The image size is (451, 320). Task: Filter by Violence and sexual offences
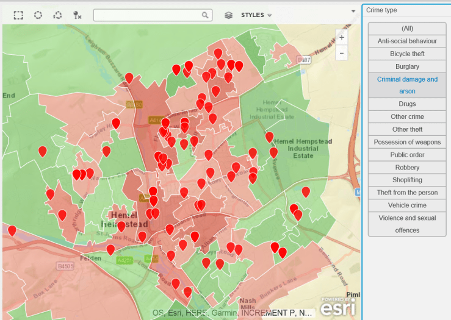click(x=407, y=224)
